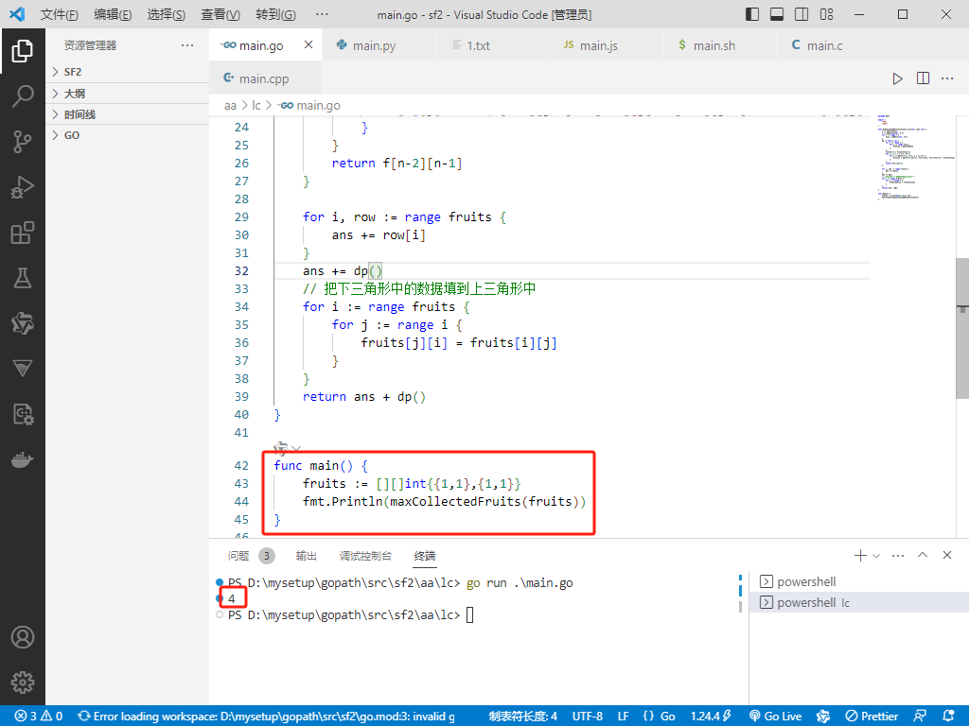Toggle bottom panel layout icon
The width and height of the screenshot is (969, 726).
(x=777, y=14)
